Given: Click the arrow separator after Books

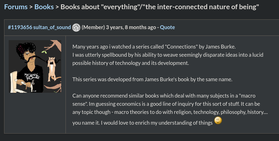Looking at the screenshot, I should point(57,7).
